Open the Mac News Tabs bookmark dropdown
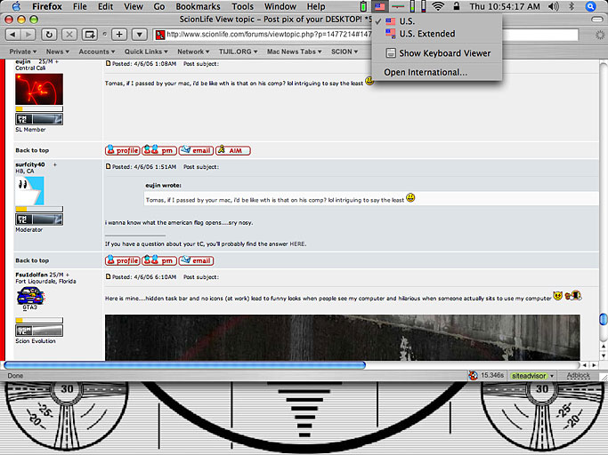This screenshot has width=608, height=455. click(296, 52)
